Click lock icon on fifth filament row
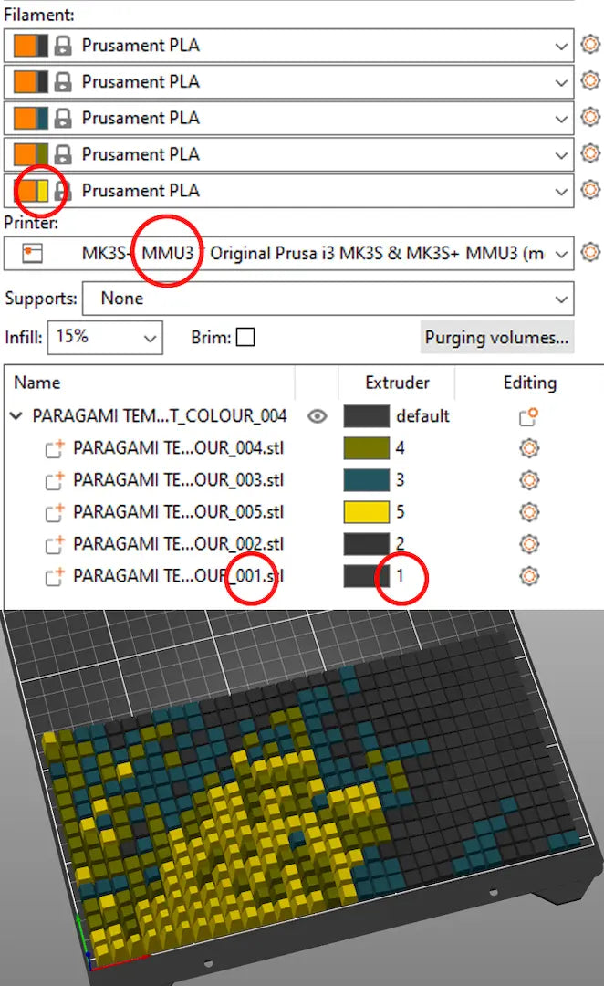This screenshot has height=986, width=604. tap(62, 191)
